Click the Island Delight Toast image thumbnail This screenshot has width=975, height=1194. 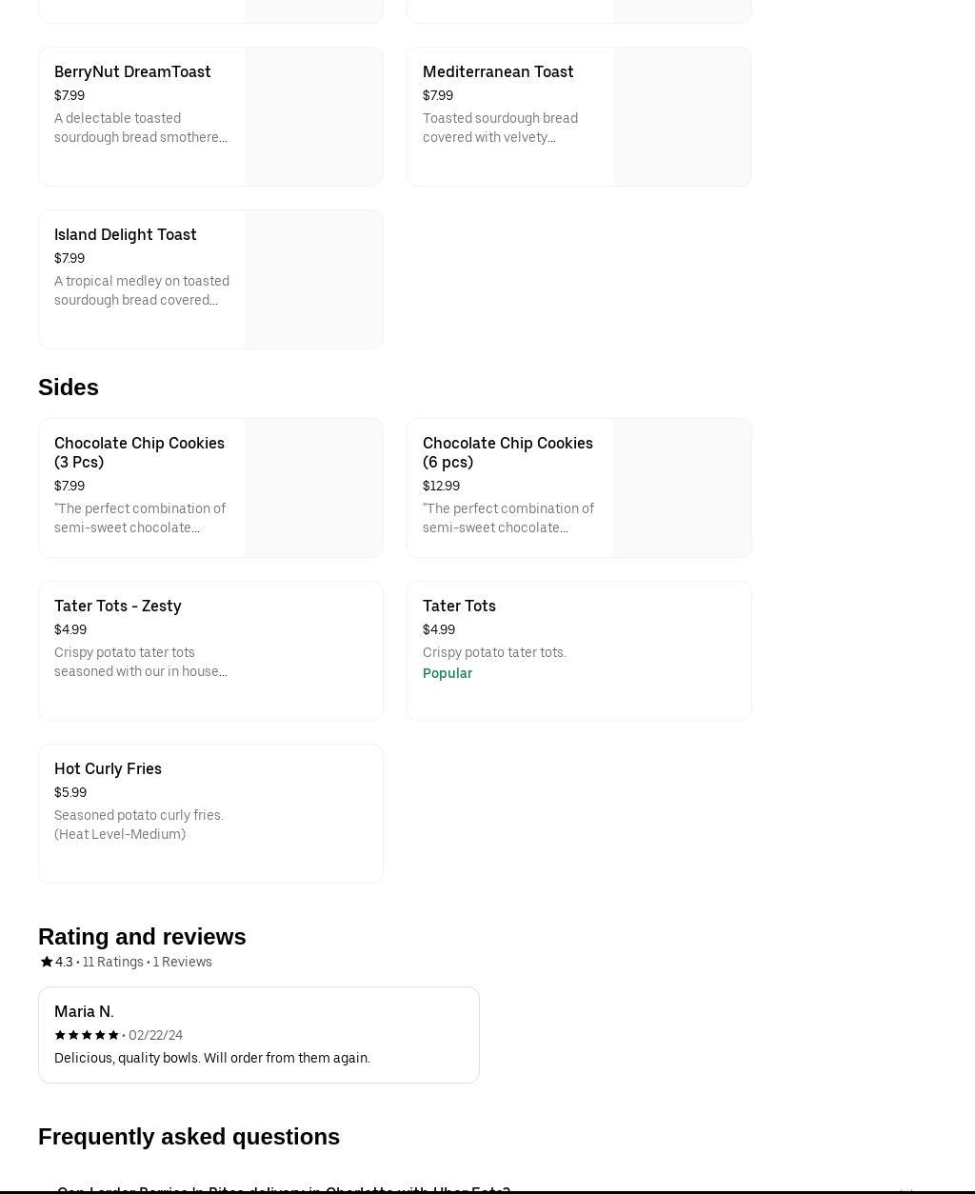[313, 279]
